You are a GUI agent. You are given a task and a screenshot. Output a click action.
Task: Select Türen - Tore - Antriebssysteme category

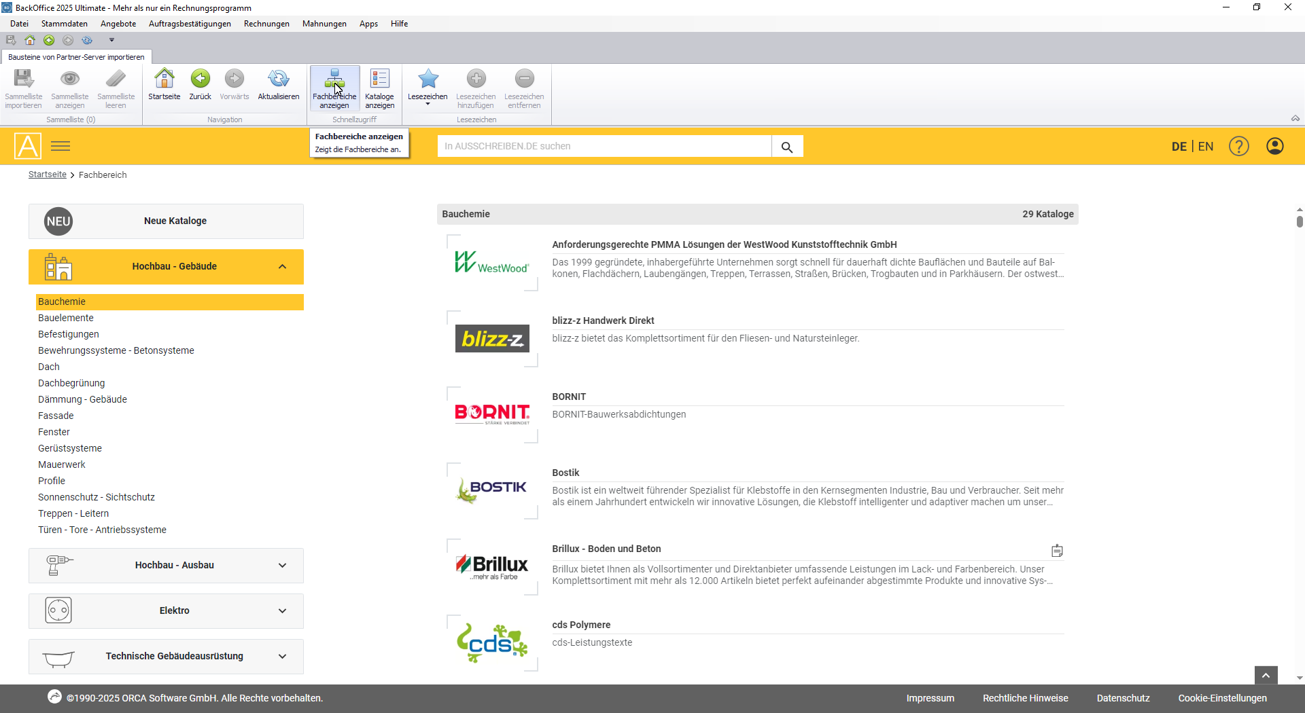pyautogui.click(x=102, y=530)
